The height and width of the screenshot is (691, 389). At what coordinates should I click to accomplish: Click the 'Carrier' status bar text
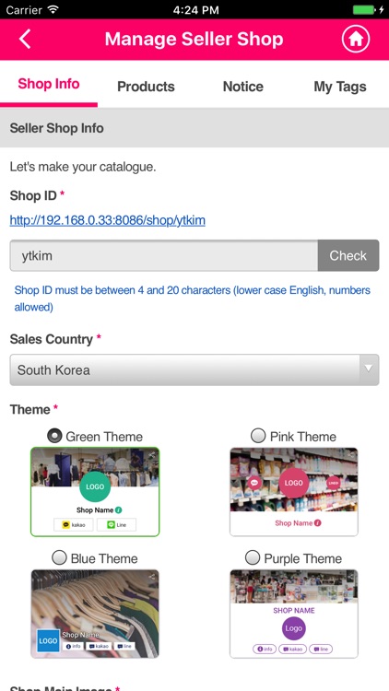point(24,10)
